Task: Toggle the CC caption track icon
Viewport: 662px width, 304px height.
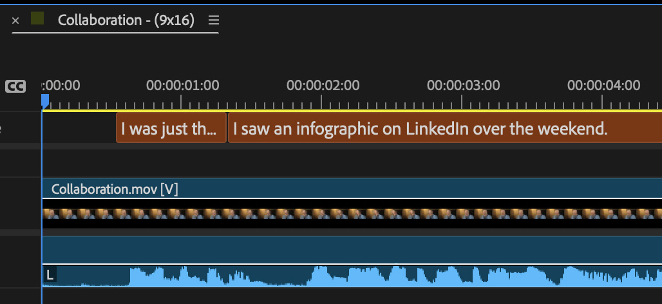Action: coord(15,86)
